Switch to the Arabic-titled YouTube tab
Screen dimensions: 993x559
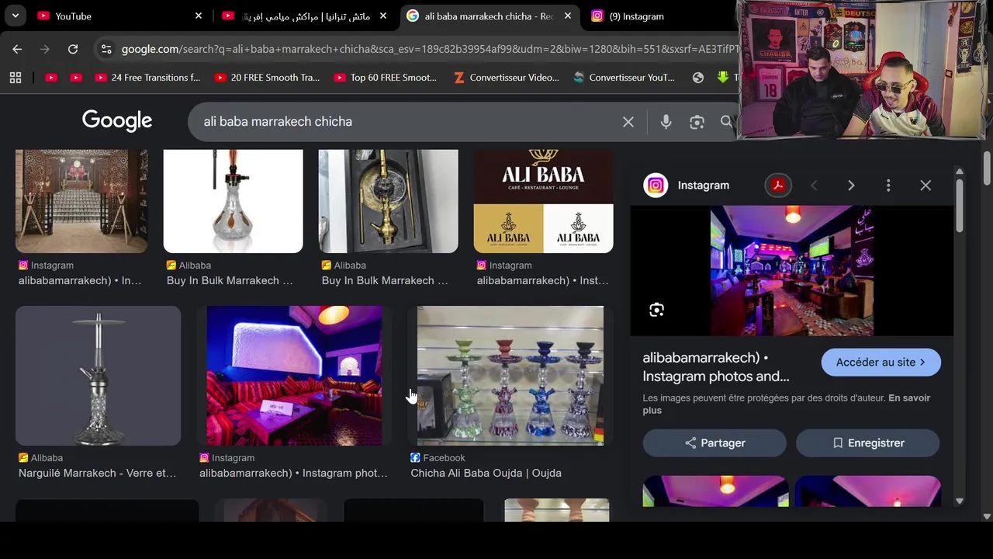(305, 16)
